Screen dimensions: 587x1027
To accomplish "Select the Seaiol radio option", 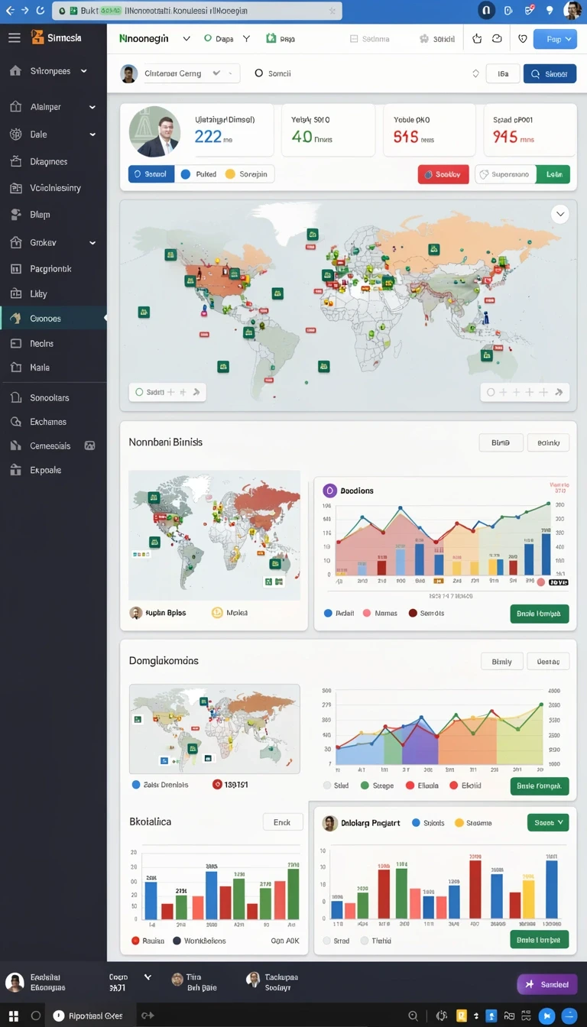I will (x=151, y=174).
